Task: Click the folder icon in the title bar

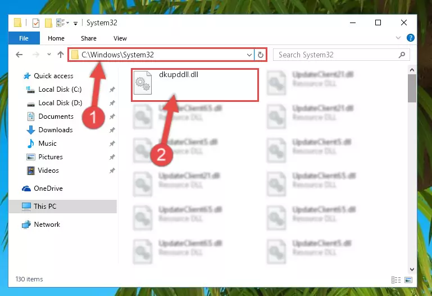Action: 17,23
